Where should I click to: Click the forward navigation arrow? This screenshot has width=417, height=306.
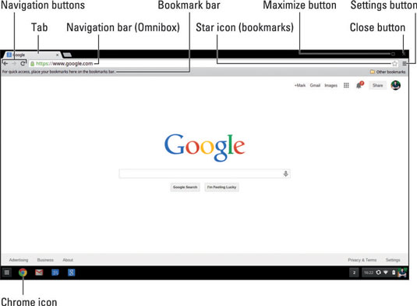click(14, 64)
